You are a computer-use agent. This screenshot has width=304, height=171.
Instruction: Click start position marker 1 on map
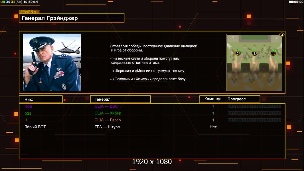[x=273, y=53]
